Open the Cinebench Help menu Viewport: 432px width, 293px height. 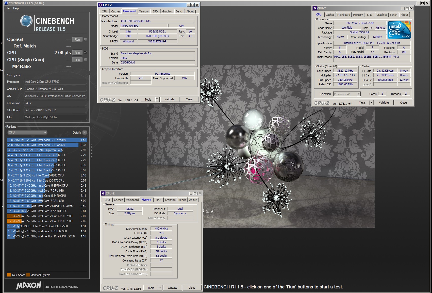click(16, 8)
